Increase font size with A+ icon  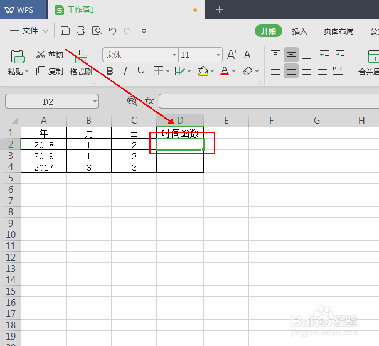232,55
